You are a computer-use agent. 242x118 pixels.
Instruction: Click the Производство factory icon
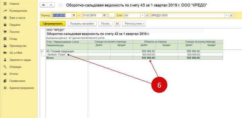pyautogui.click(x=5, y=46)
